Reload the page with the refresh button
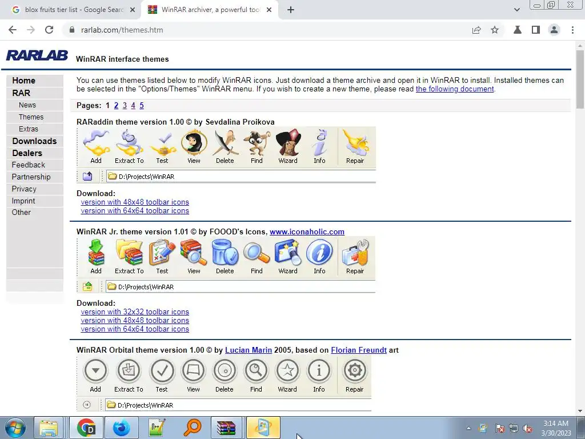The width and height of the screenshot is (585, 439). click(49, 30)
